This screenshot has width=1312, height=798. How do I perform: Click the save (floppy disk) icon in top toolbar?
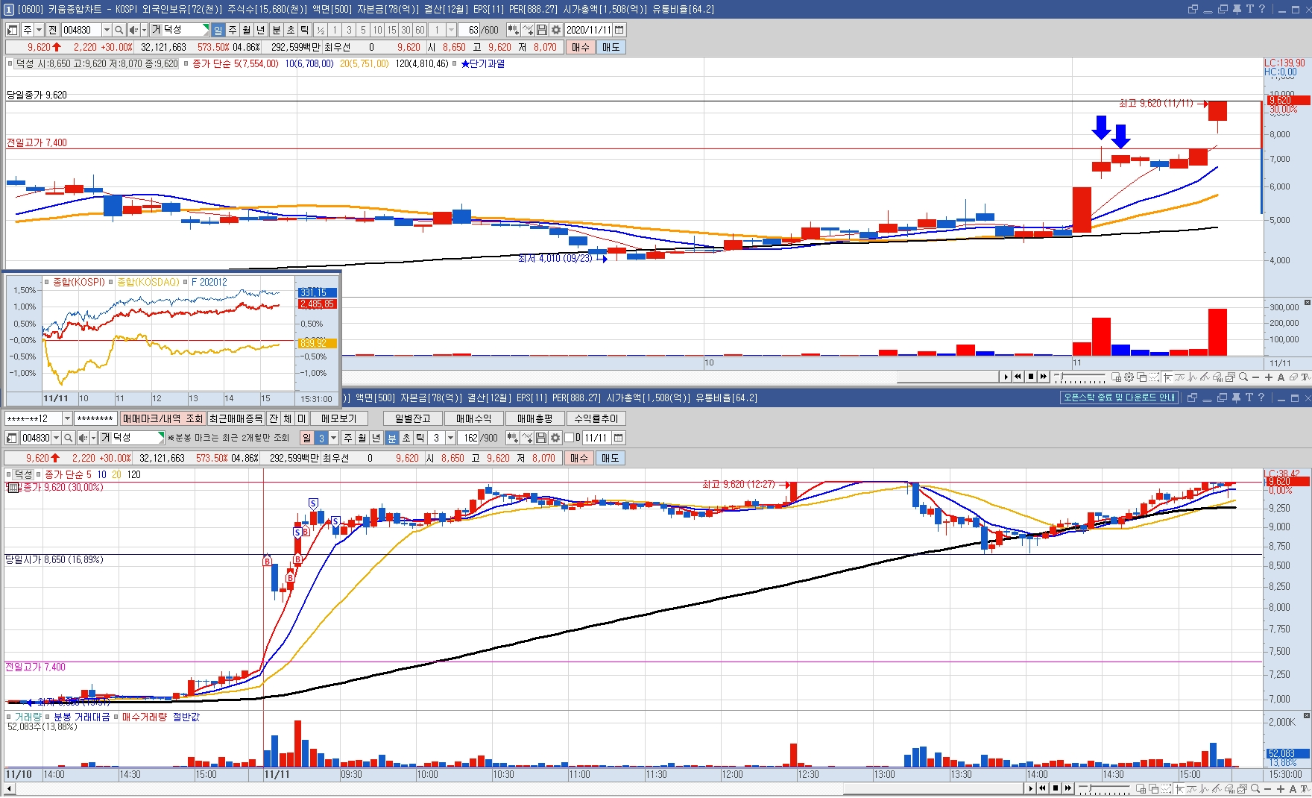(x=542, y=30)
